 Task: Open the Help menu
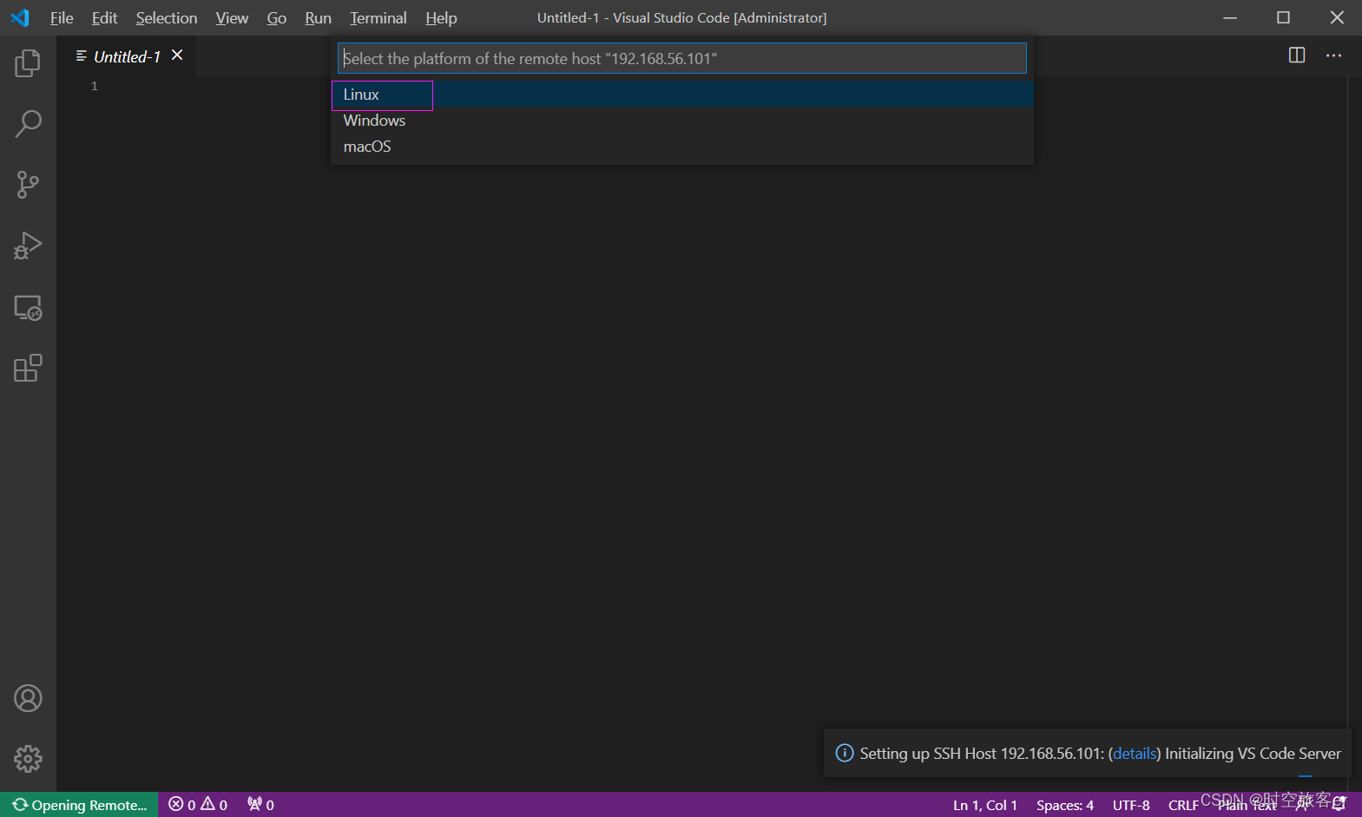click(x=441, y=18)
